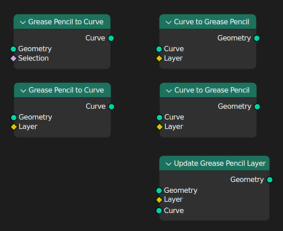
Task: Collapse the Grease Pencil to Curve node with Layer input
Action: coord(23,91)
